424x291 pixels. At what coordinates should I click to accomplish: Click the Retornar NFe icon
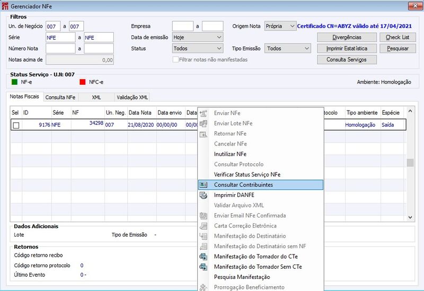click(x=204, y=134)
